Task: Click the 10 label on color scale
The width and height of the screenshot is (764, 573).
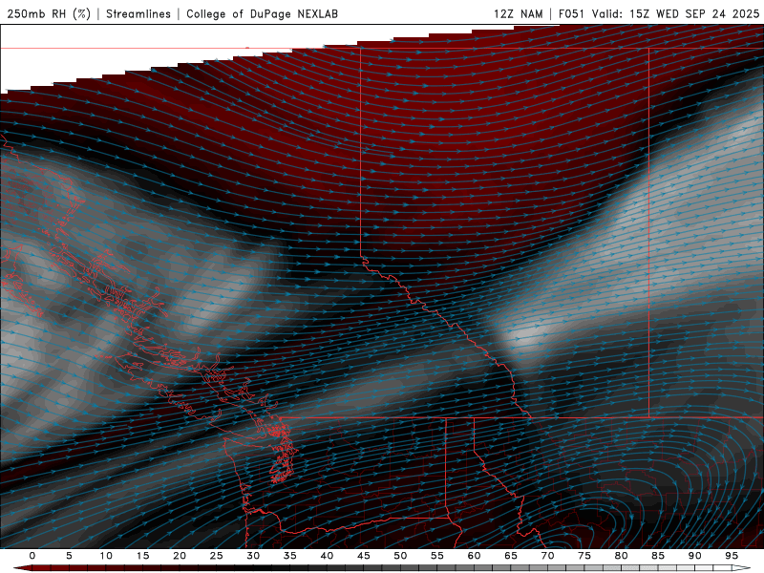Action: [x=106, y=556]
